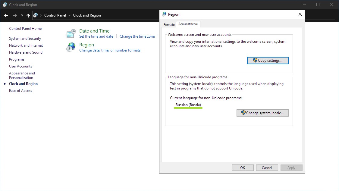Open the recent locations dropdown arrow
This screenshot has height=191, width=339.
tap(22, 15)
